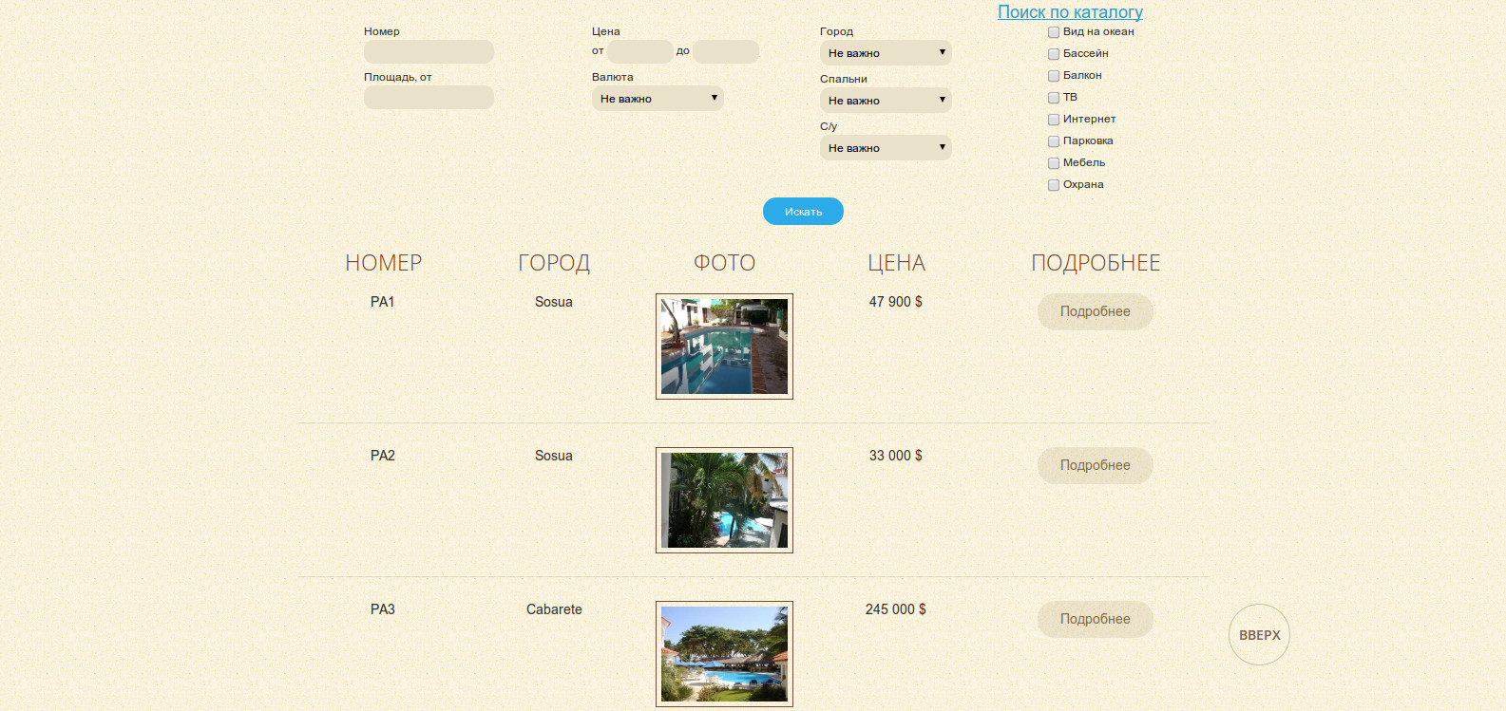Click Подробнее for listing PA2
The width and height of the screenshot is (1506, 711).
pyautogui.click(x=1095, y=465)
